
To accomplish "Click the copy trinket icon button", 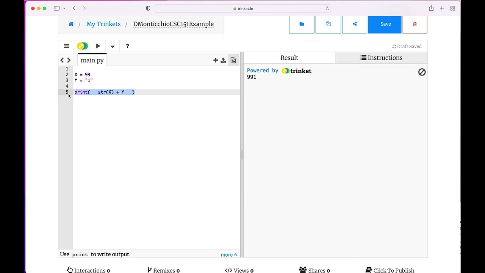I will tap(328, 24).
